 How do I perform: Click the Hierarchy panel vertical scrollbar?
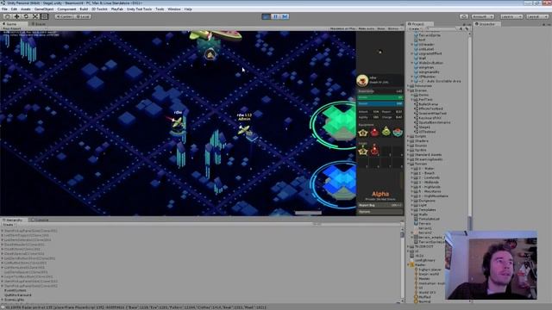click(x=403, y=264)
